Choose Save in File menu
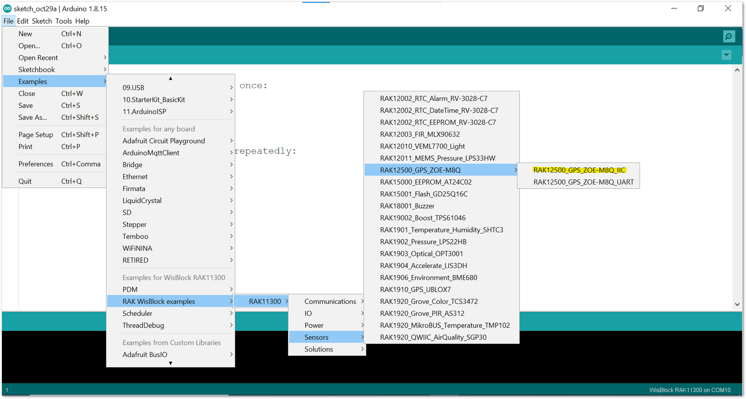The height and width of the screenshot is (399, 746). coord(55,106)
